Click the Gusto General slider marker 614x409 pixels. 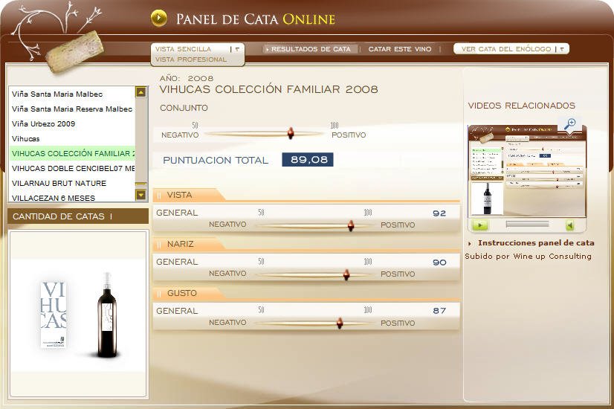pos(340,323)
